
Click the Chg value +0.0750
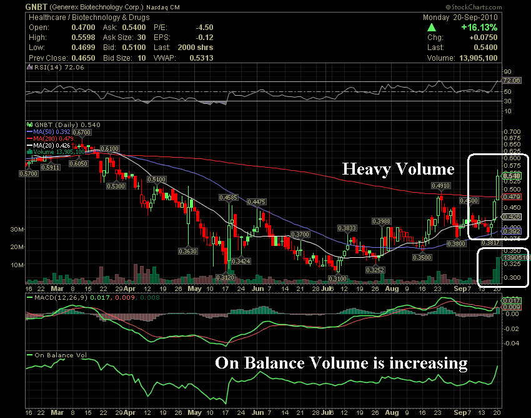click(484, 38)
